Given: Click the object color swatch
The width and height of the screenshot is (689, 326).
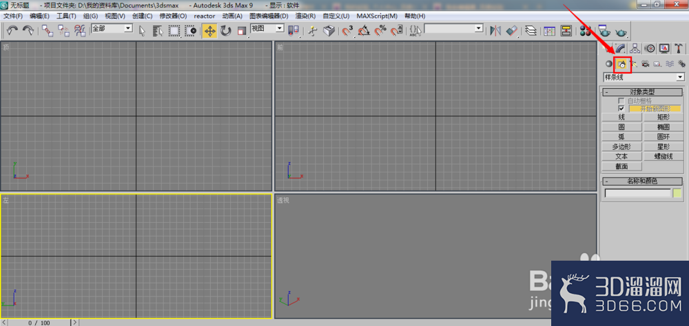Looking at the screenshot, I should [x=677, y=193].
